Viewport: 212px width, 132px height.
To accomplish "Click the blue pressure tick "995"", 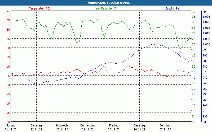I will 205,50.
